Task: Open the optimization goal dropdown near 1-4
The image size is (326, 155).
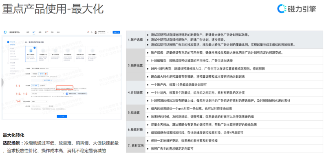Action: coord(39,101)
